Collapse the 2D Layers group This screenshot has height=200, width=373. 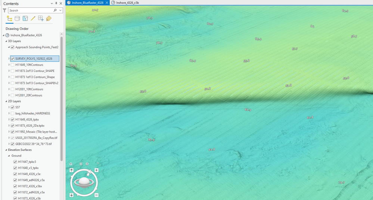click(x=6, y=101)
